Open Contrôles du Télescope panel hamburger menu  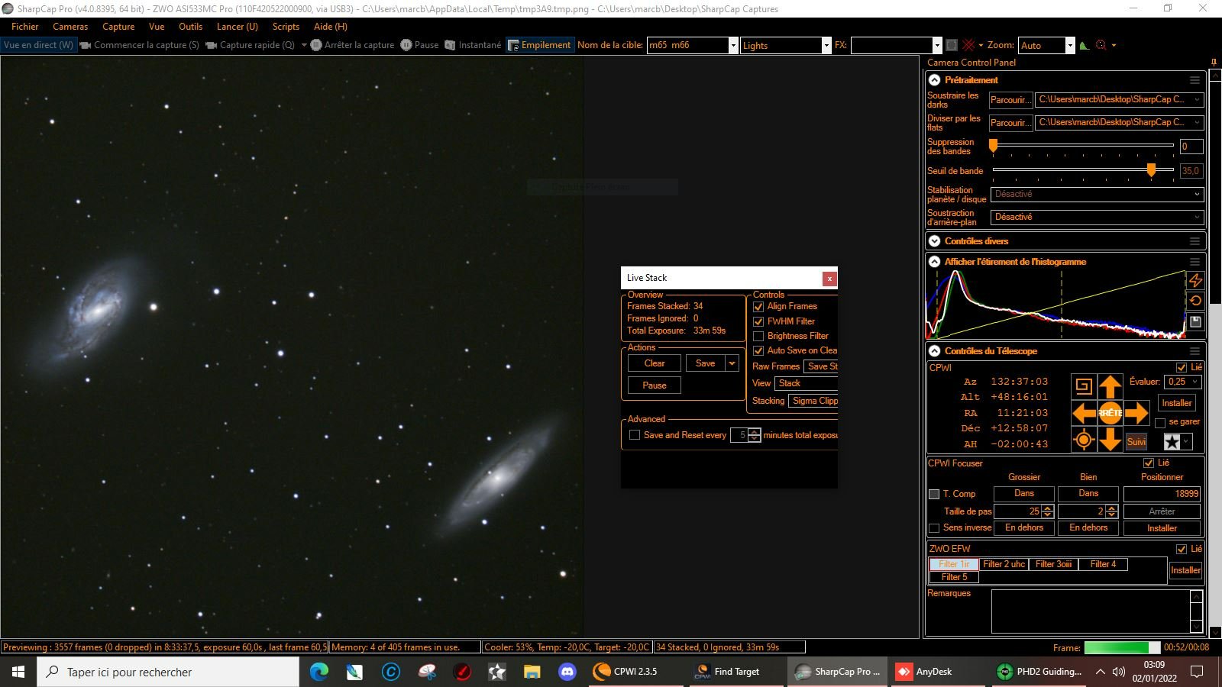[1195, 351]
